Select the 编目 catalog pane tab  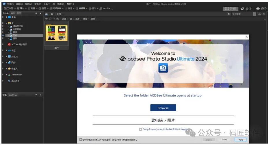pos(12,13)
